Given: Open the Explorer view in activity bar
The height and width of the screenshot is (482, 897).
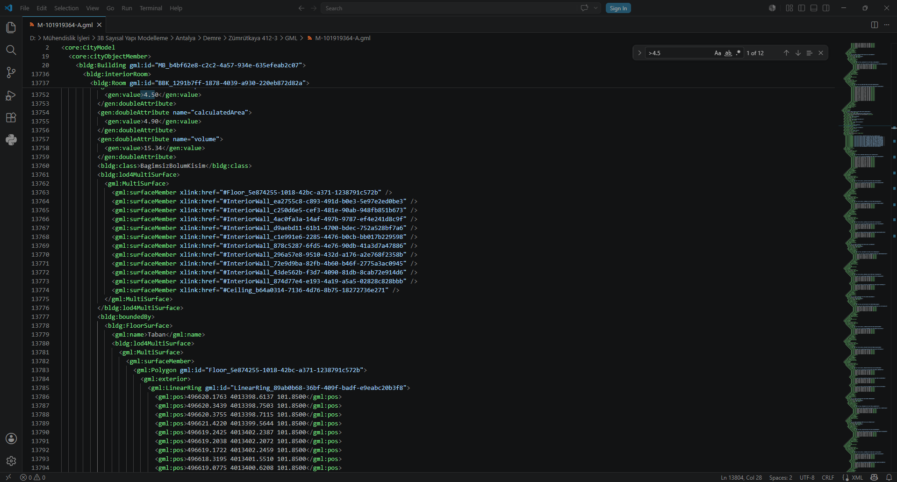Looking at the screenshot, I should tap(11, 28).
